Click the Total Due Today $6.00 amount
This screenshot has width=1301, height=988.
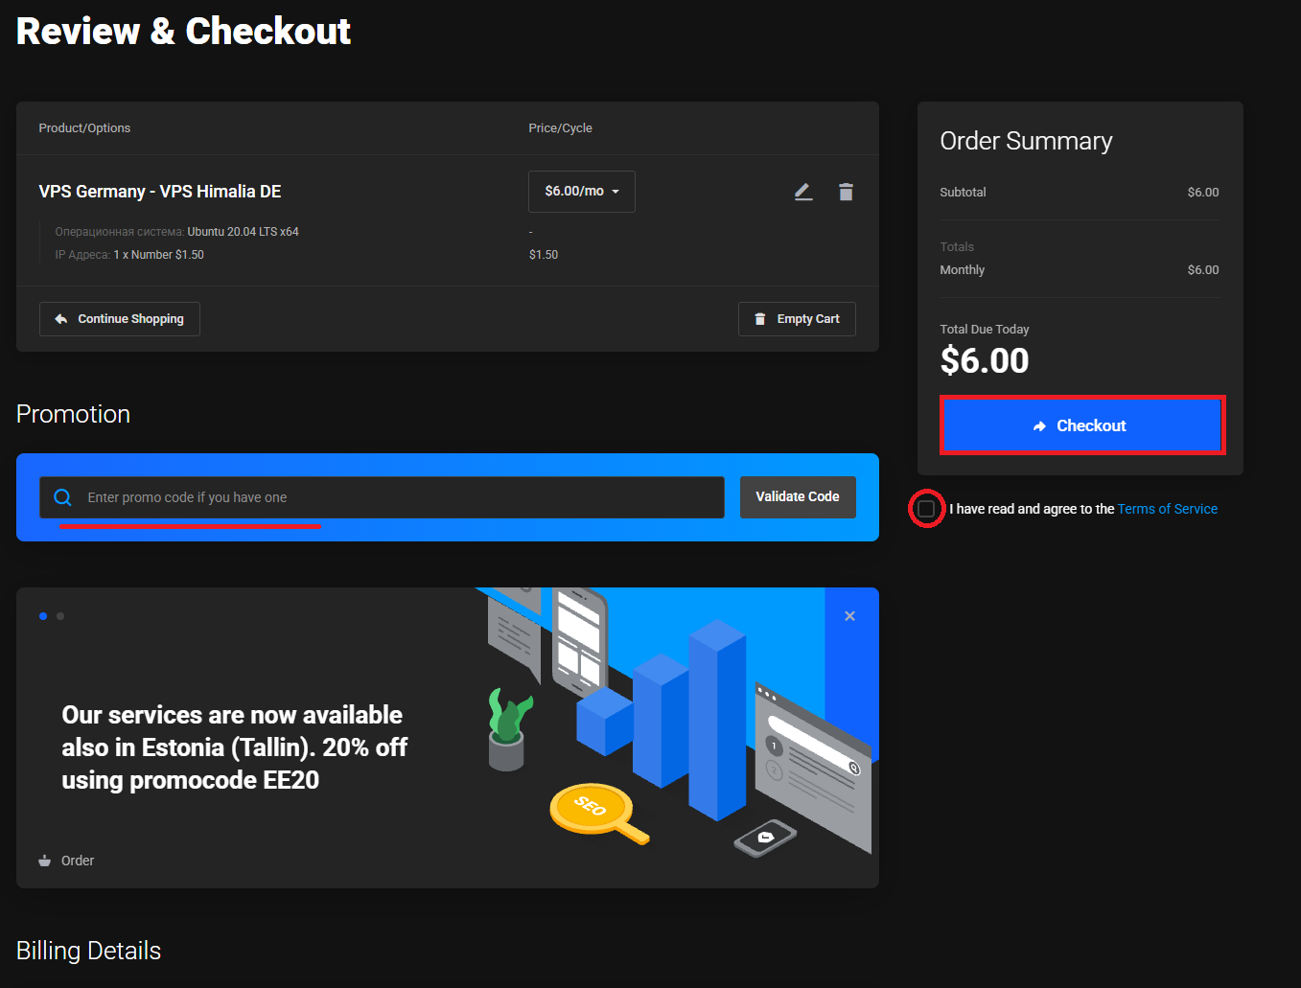coord(985,360)
